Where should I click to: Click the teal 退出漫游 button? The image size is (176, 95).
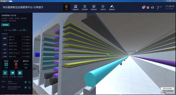[5, 25]
